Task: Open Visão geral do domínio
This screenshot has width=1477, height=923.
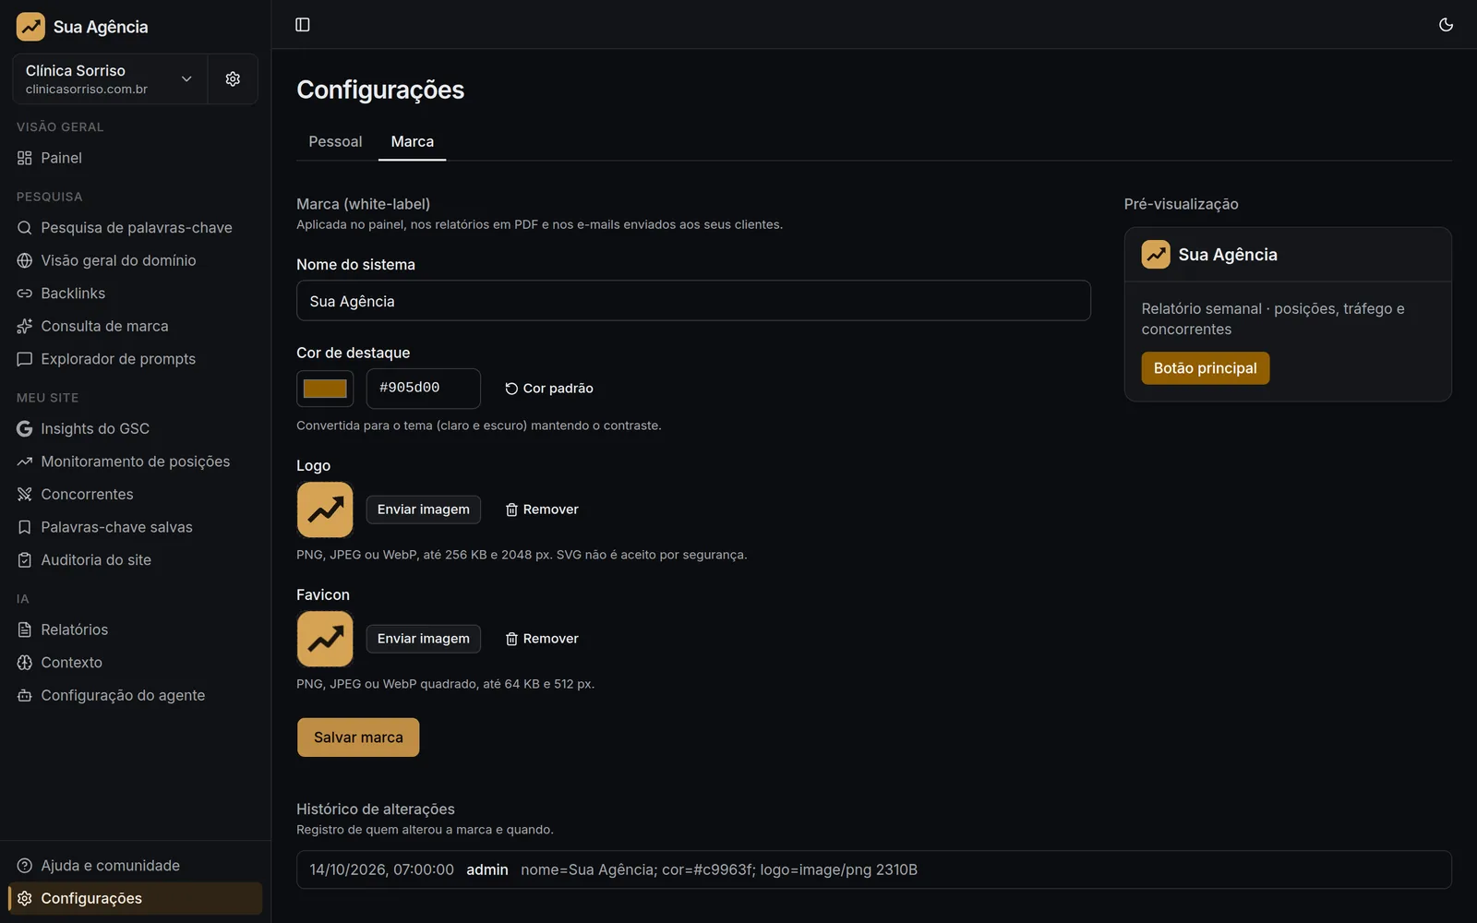Action: coord(135,260)
